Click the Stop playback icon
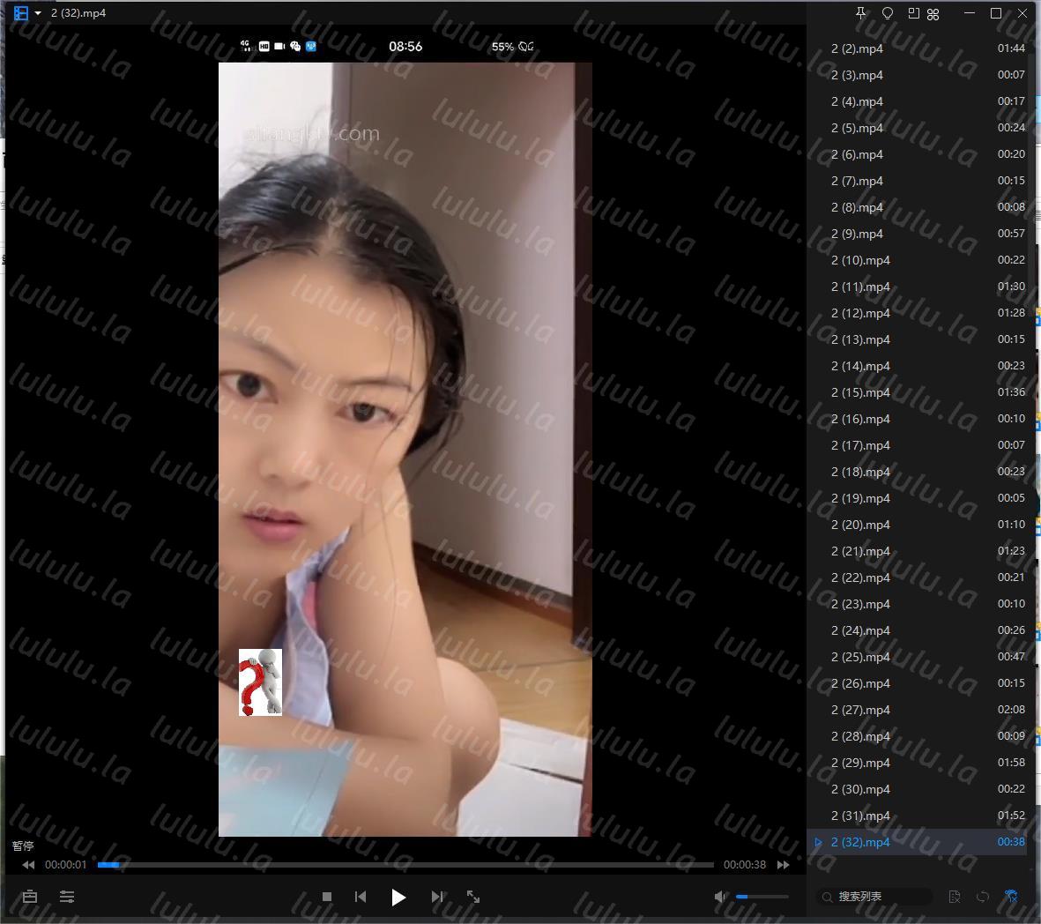Image resolution: width=1041 pixels, height=924 pixels. point(327,897)
